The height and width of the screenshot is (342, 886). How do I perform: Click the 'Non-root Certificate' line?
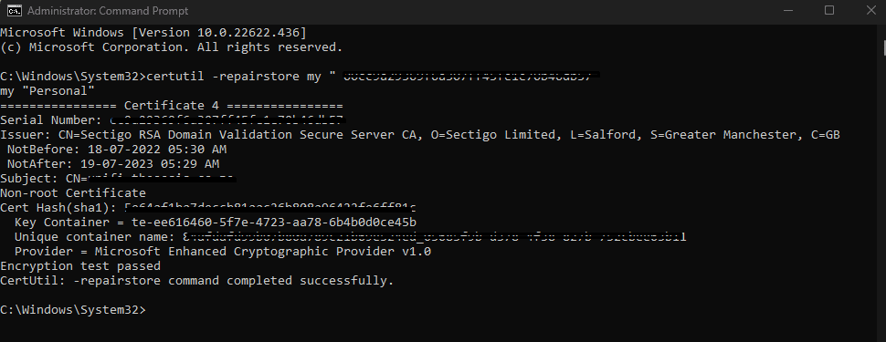(73, 193)
